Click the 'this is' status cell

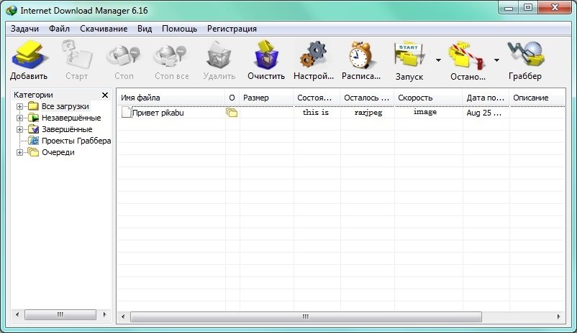316,112
